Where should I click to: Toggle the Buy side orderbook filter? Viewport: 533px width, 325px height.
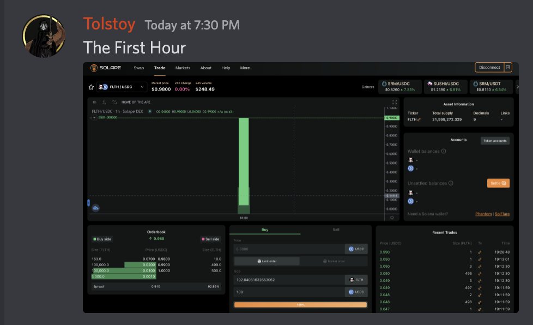pos(102,239)
